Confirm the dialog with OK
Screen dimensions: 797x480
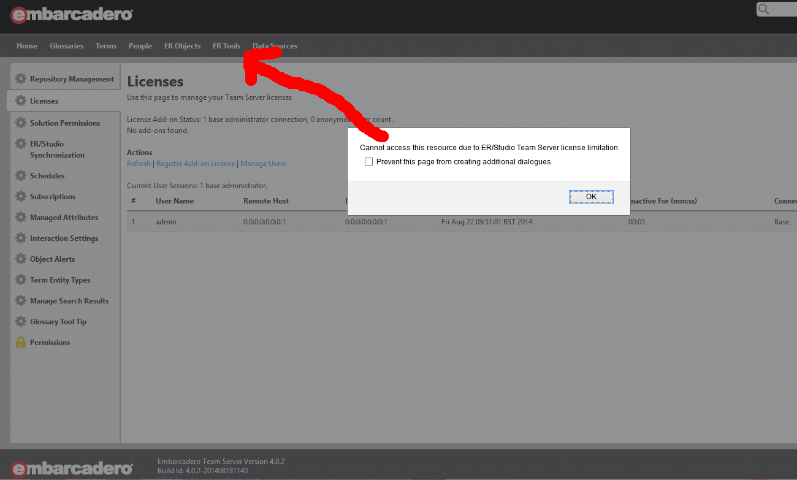pos(591,197)
